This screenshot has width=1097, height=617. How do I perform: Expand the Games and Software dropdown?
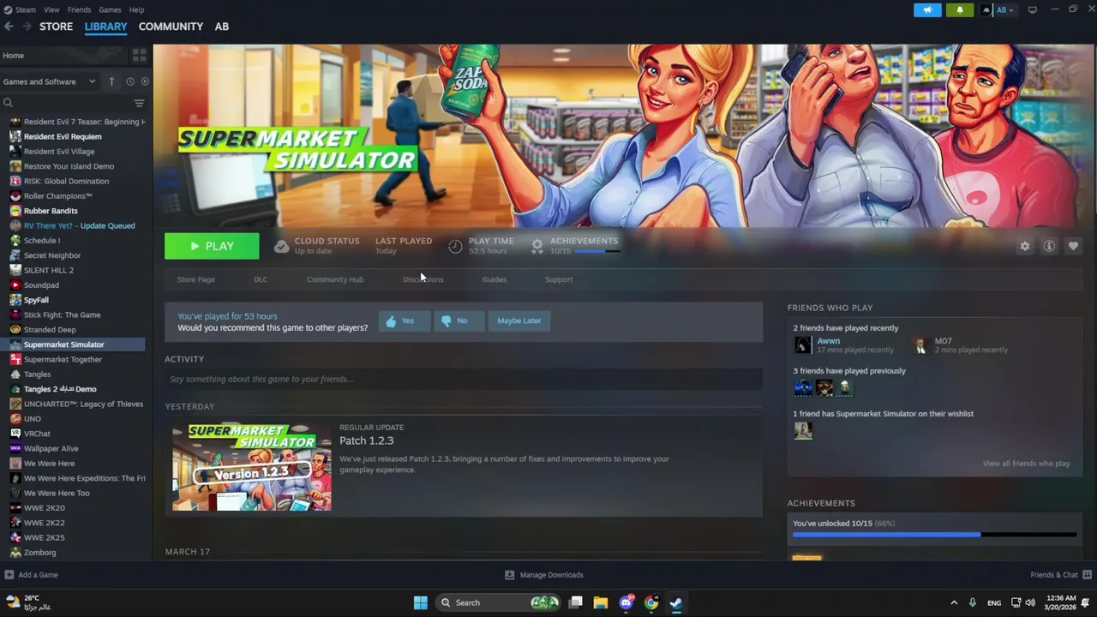click(x=49, y=81)
